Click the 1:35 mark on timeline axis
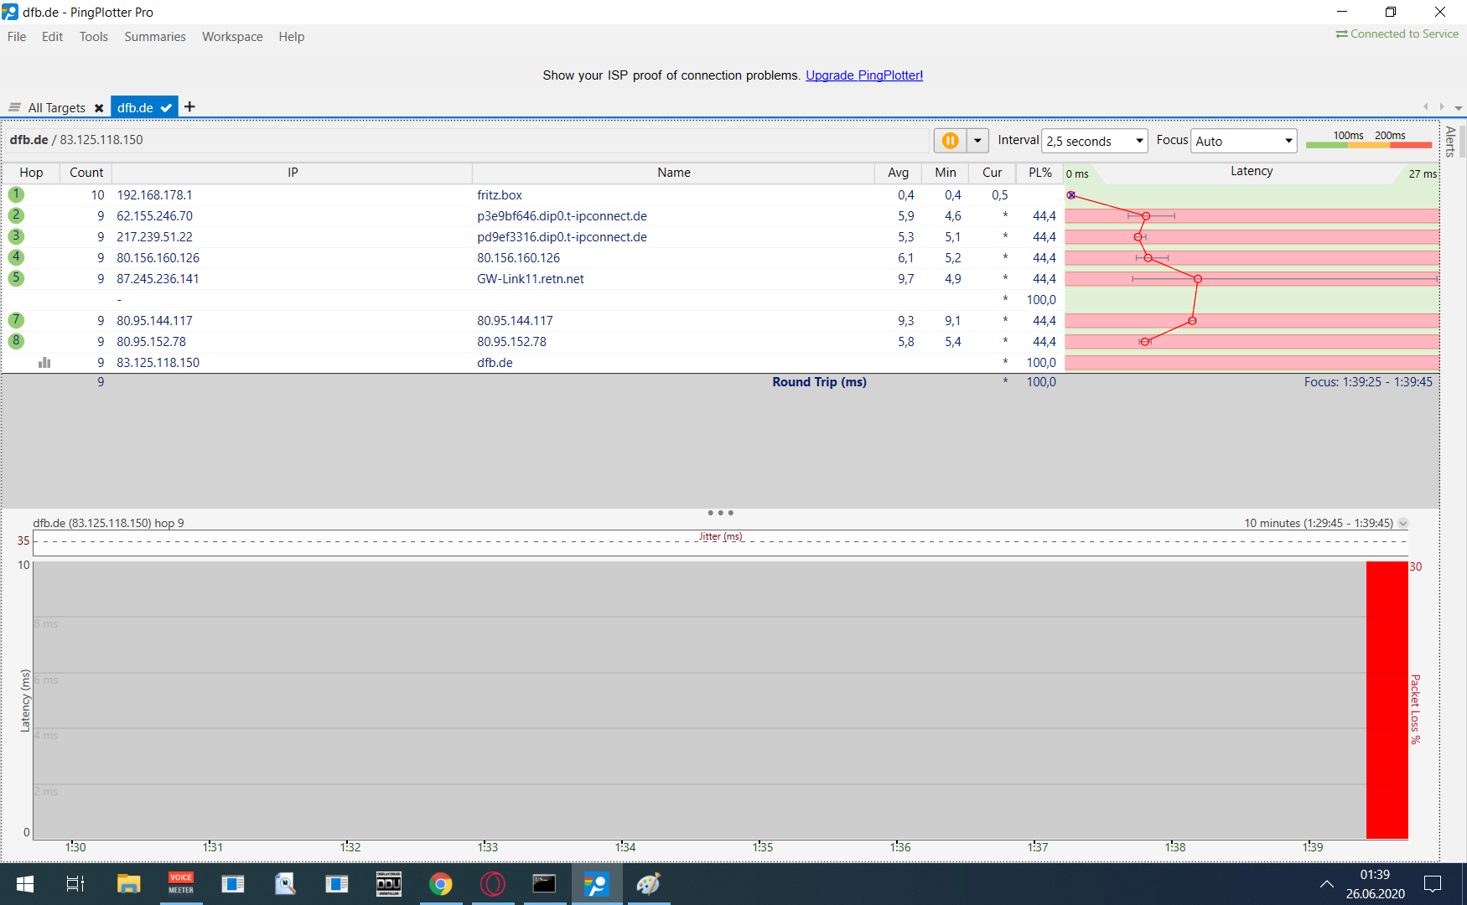Screen dimensions: 1467x905 tap(763, 847)
